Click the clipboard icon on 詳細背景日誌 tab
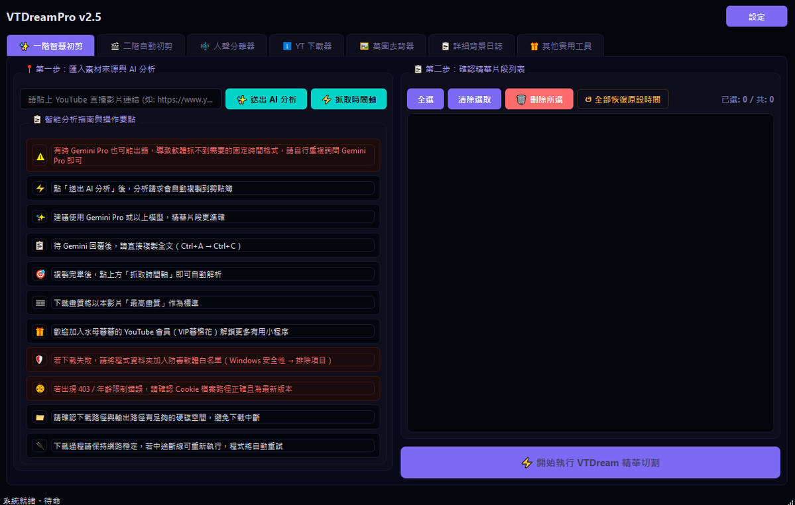This screenshot has height=505, width=795. [x=445, y=46]
